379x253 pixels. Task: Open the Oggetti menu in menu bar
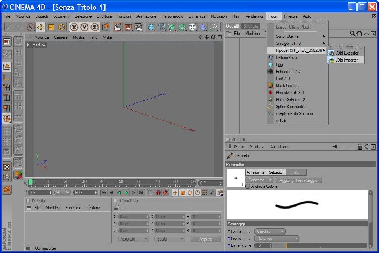(x=42, y=16)
